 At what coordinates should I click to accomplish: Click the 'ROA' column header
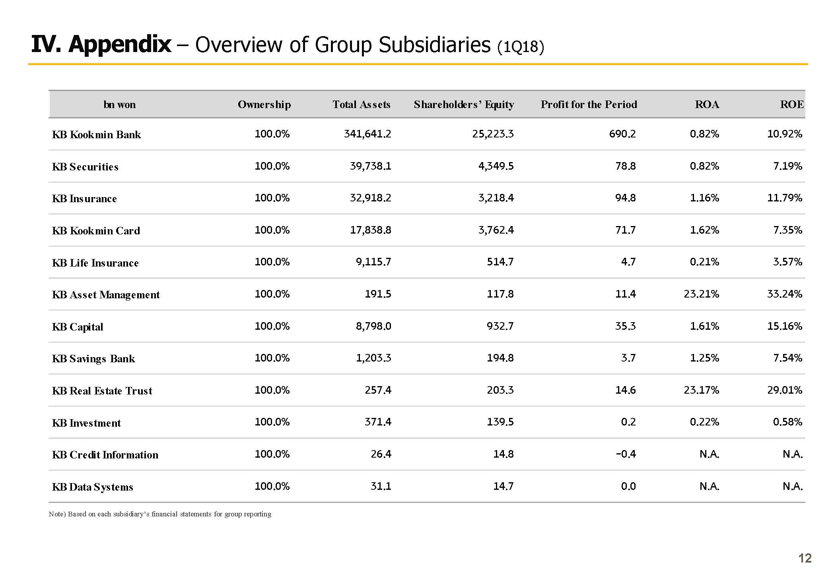[x=707, y=104]
